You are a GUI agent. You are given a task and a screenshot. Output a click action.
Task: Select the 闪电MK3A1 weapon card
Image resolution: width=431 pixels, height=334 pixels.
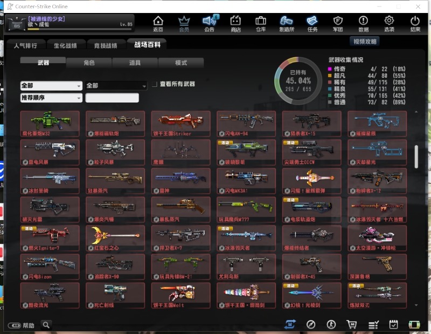tap(246, 181)
